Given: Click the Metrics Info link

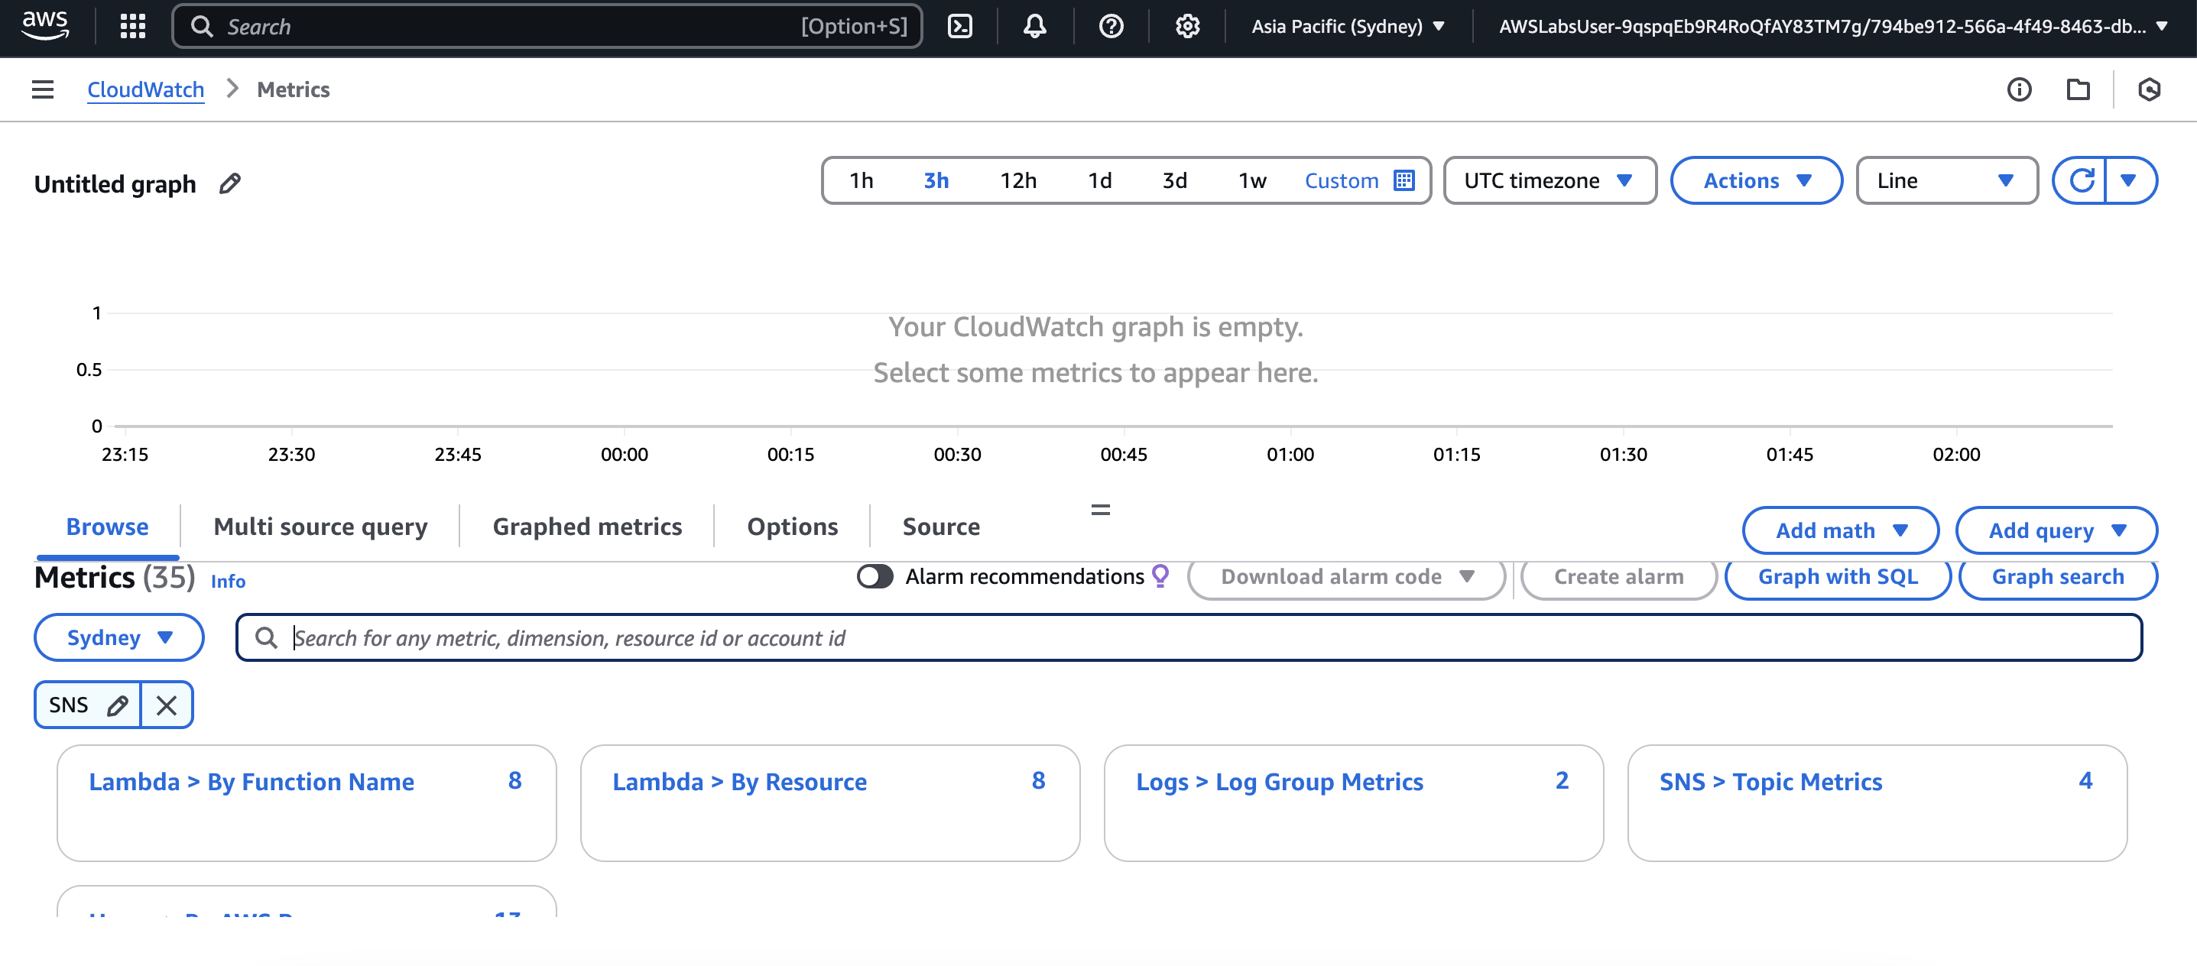Looking at the screenshot, I should 228,582.
